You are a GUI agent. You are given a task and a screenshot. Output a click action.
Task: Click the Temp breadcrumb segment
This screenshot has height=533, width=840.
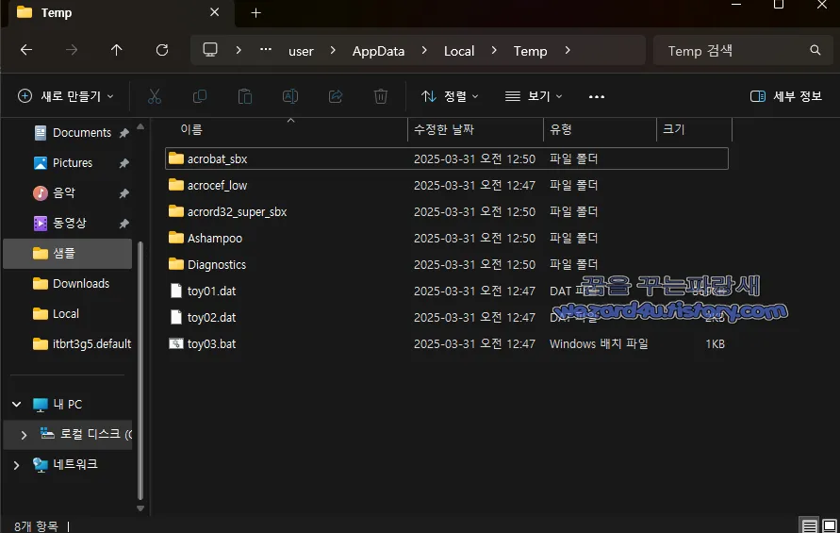[531, 51]
